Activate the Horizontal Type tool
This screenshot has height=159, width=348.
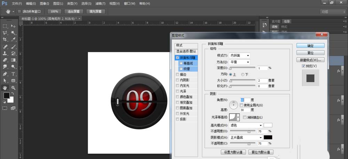(x=13, y=74)
